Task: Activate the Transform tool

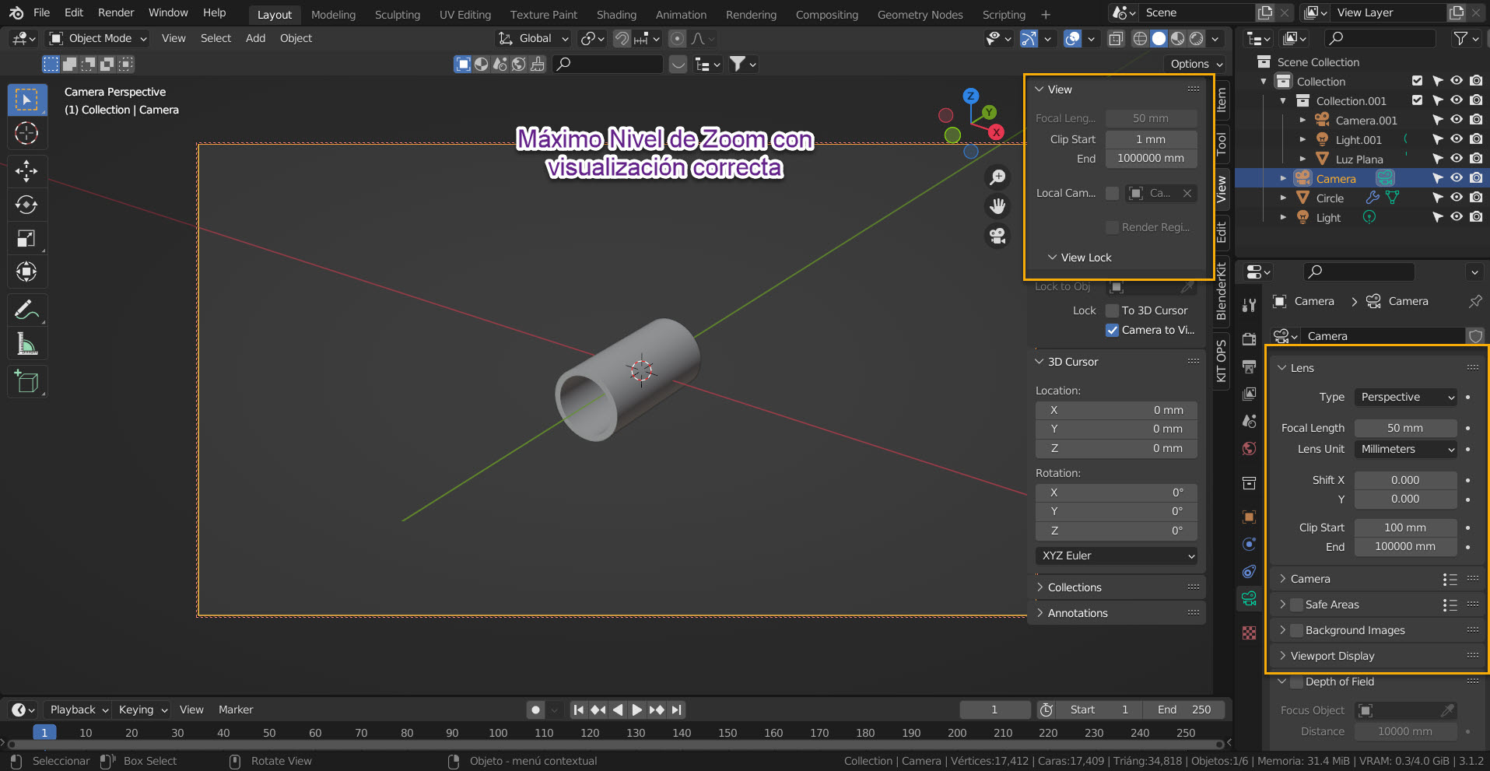Action: coord(26,272)
